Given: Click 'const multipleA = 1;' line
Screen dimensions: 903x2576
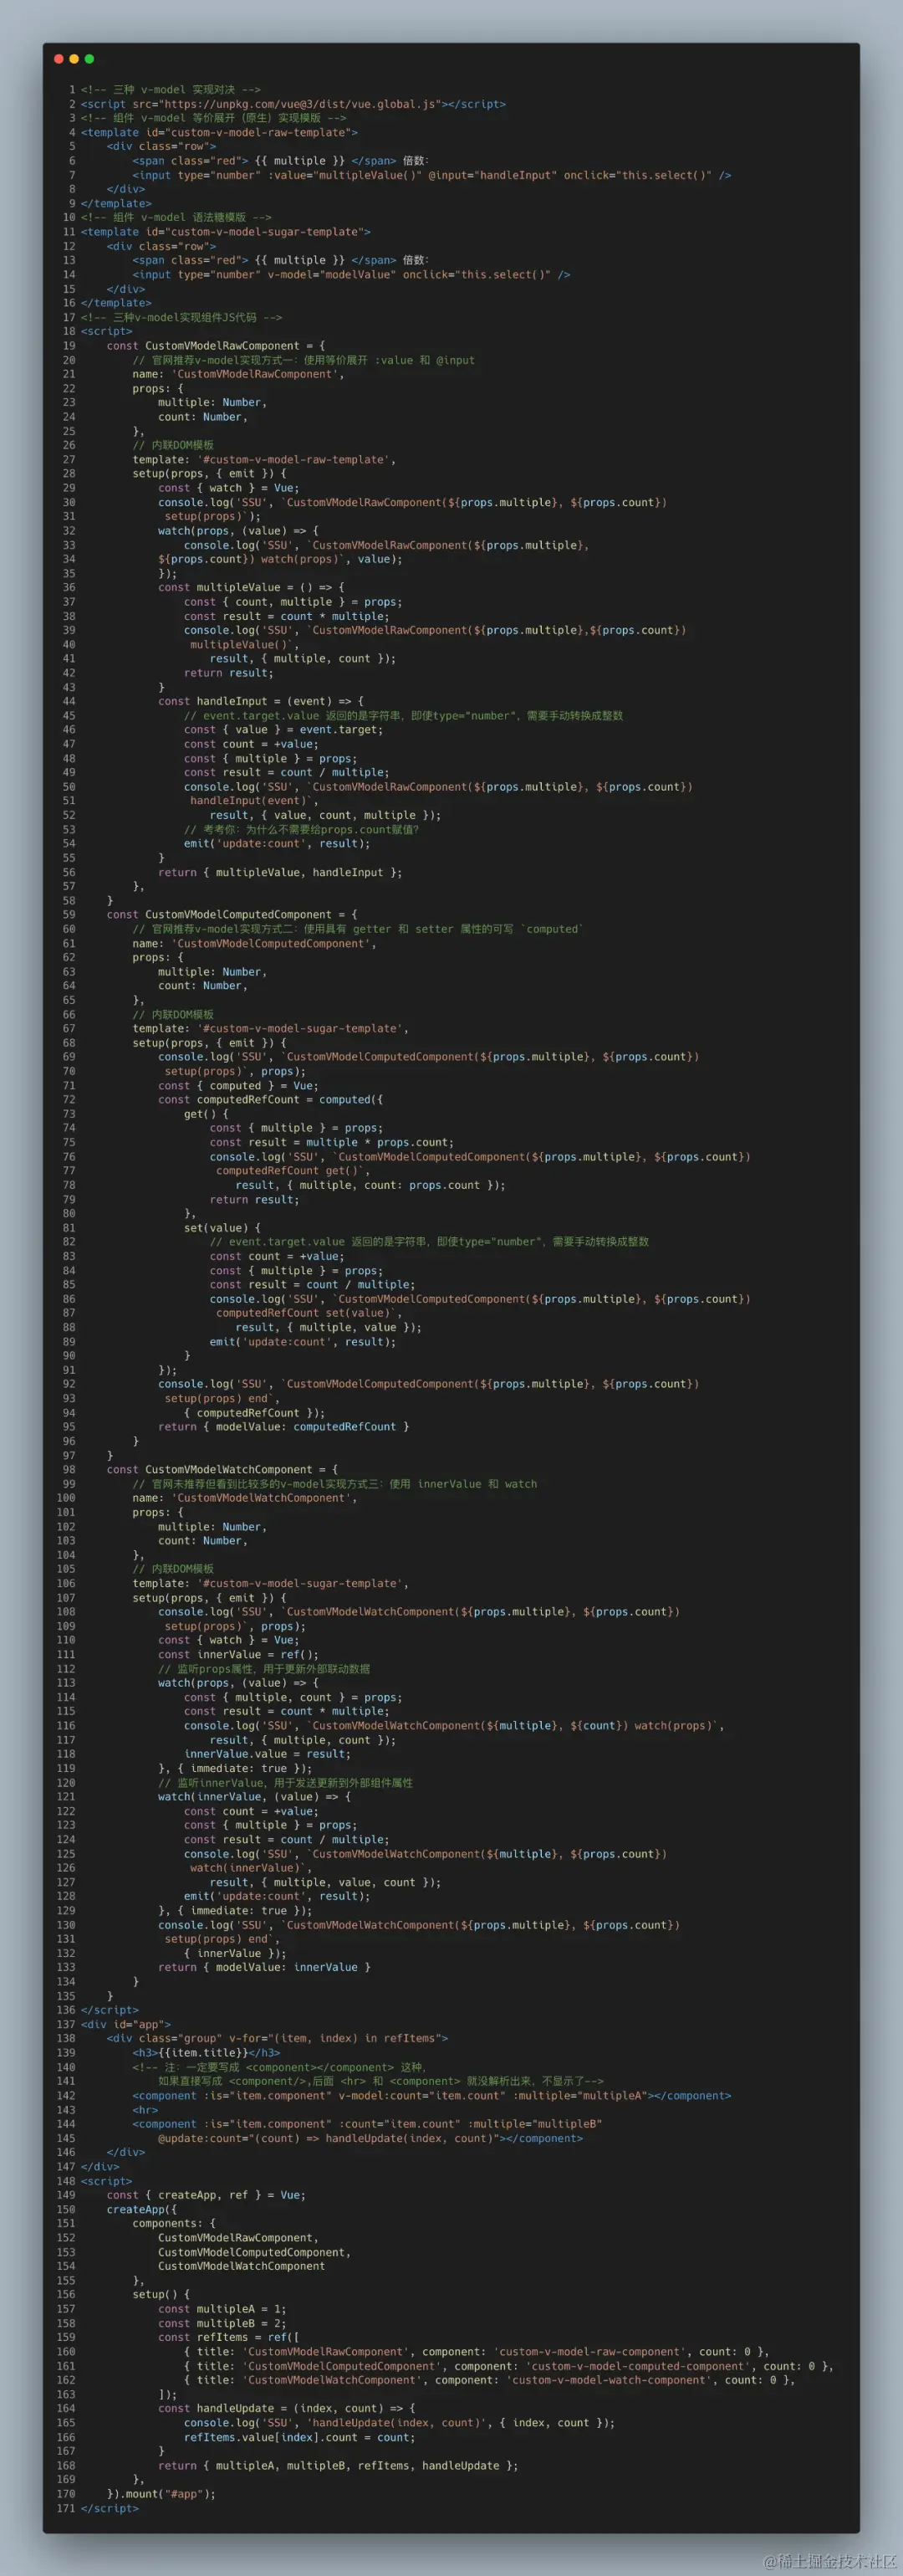Looking at the screenshot, I should coord(222,2309).
